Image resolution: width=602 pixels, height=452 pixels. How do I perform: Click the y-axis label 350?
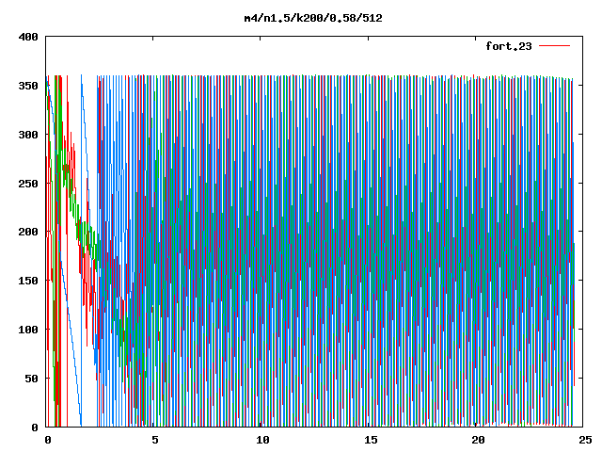(x=28, y=86)
